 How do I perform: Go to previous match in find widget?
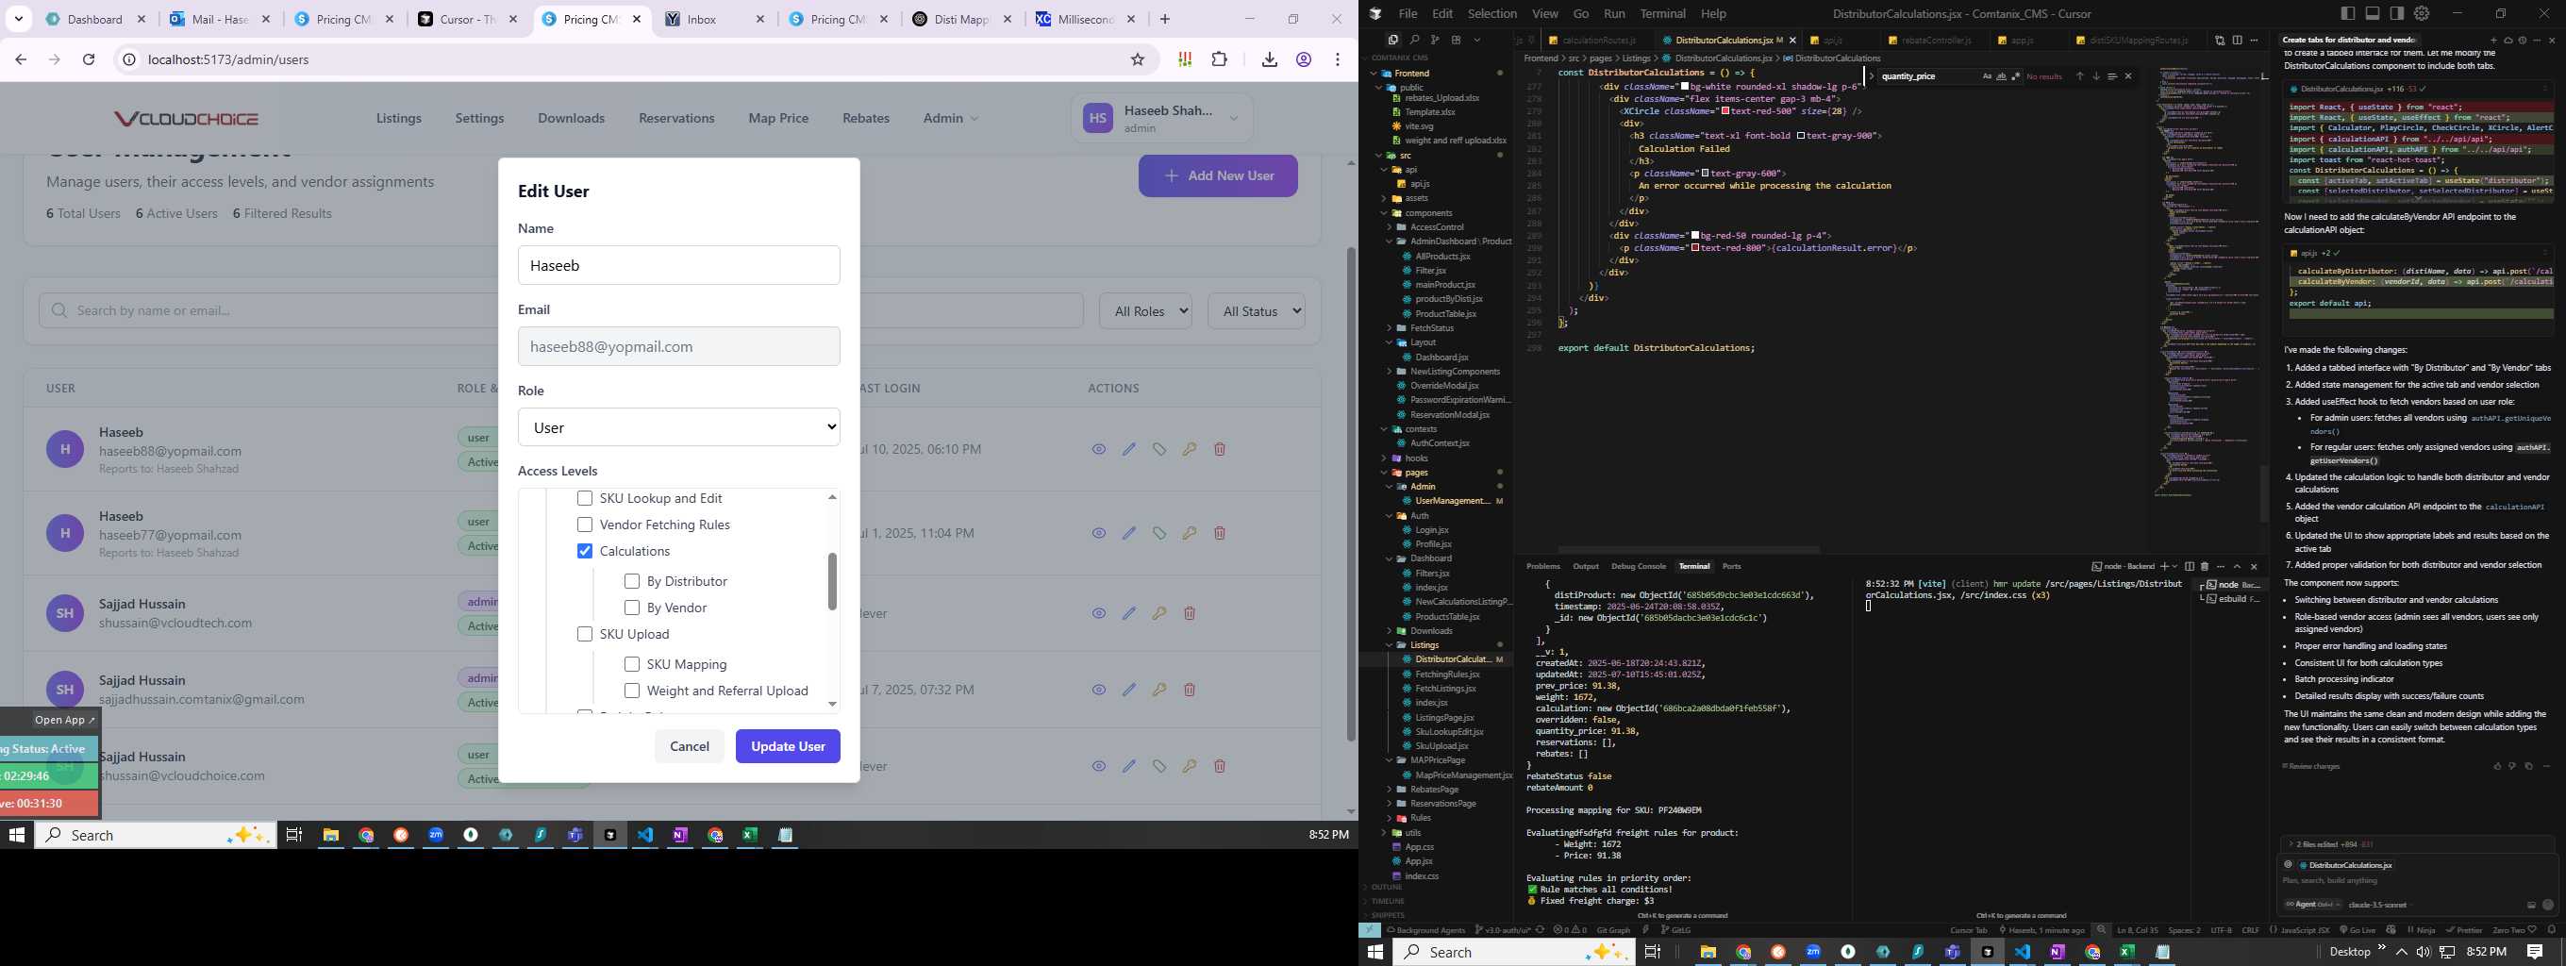pos(2079,76)
